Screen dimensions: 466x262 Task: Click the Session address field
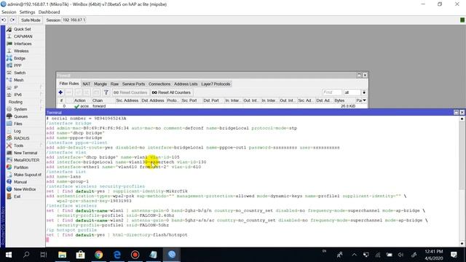pos(74,20)
